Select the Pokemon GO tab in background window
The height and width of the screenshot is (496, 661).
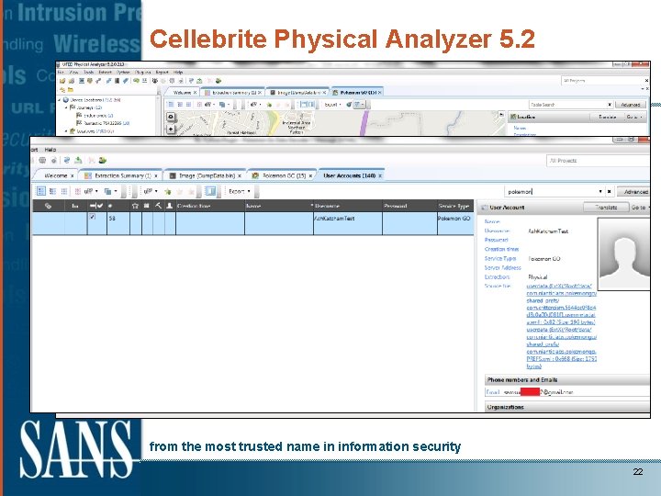coord(357,93)
